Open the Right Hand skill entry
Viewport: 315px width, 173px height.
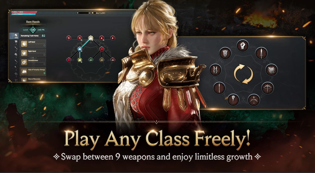click(33, 53)
